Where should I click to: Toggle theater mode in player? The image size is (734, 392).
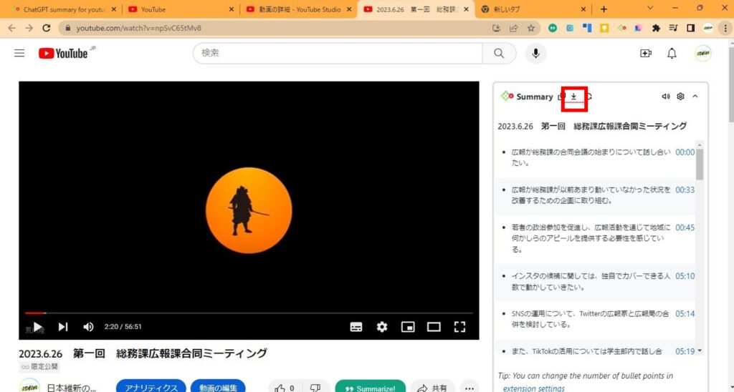tap(434, 327)
